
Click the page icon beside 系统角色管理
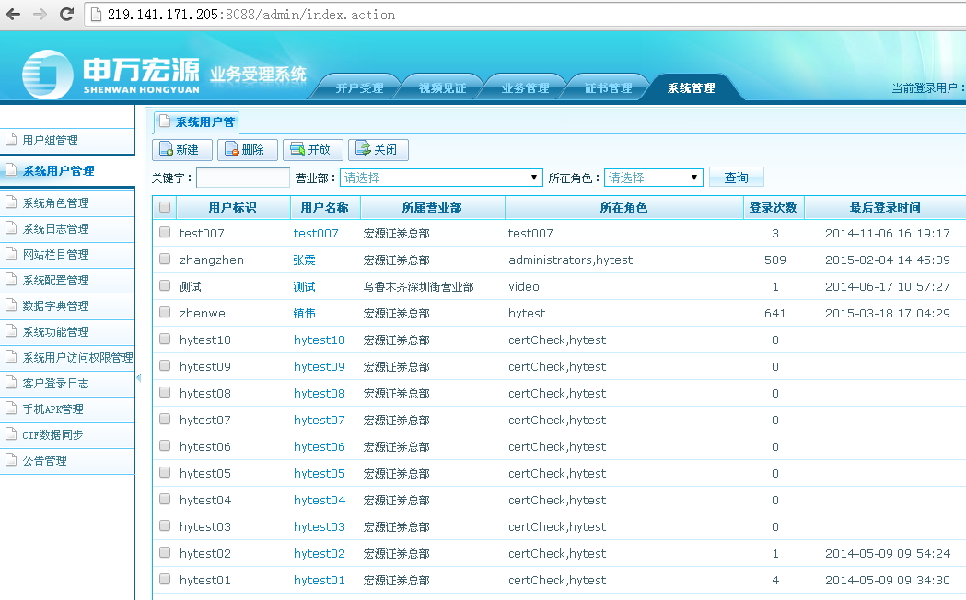click(10, 202)
